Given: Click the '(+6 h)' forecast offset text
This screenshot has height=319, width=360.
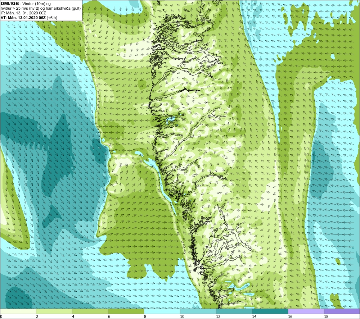Looking at the screenshot, I should click(x=52, y=18).
